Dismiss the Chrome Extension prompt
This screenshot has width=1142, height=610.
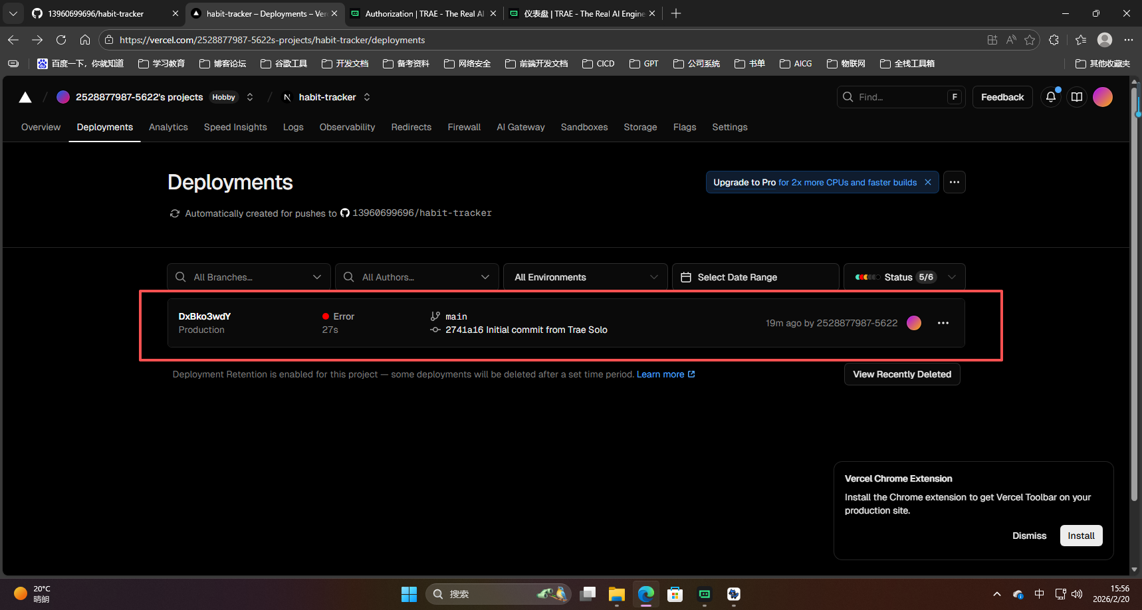click(1029, 536)
